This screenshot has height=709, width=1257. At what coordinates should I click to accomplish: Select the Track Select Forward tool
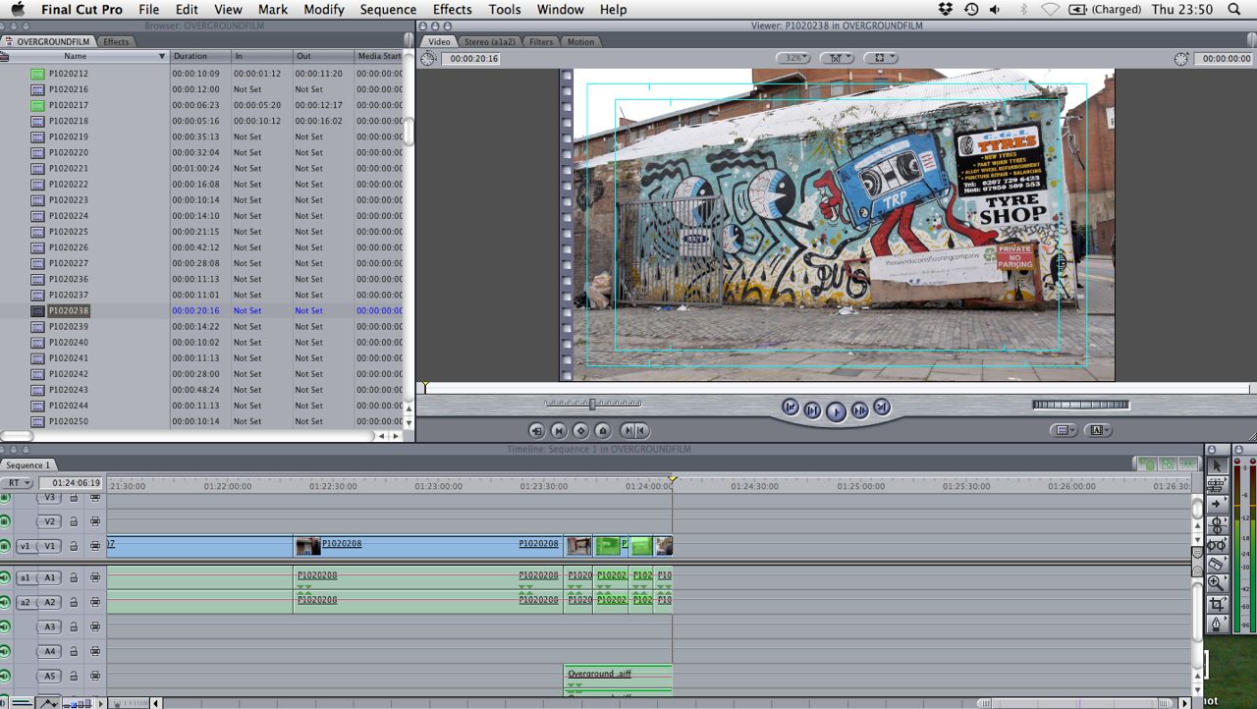click(x=1216, y=505)
